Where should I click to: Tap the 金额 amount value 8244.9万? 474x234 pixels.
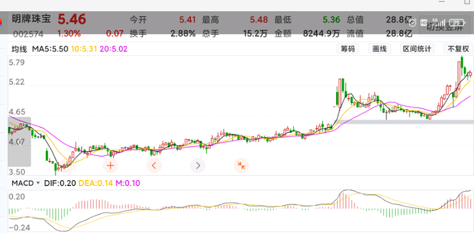coord(321,34)
